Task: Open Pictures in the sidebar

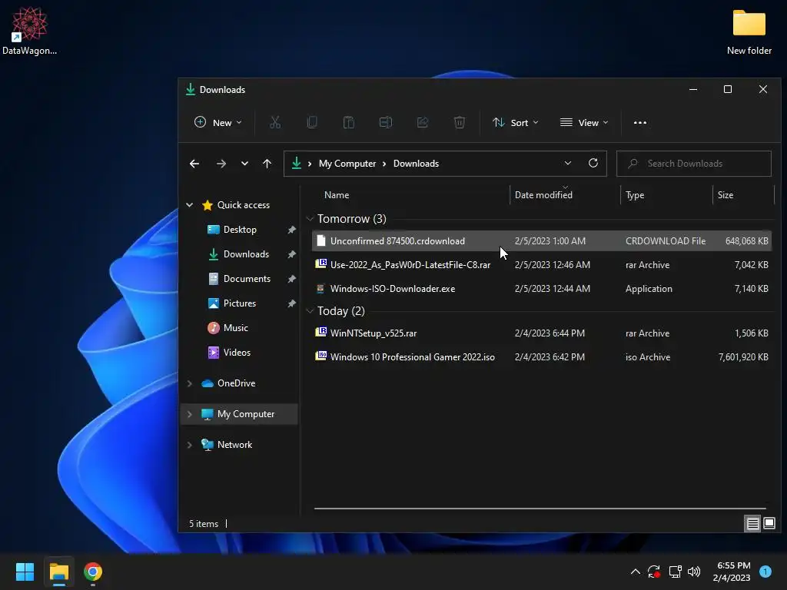Action: 240,303
